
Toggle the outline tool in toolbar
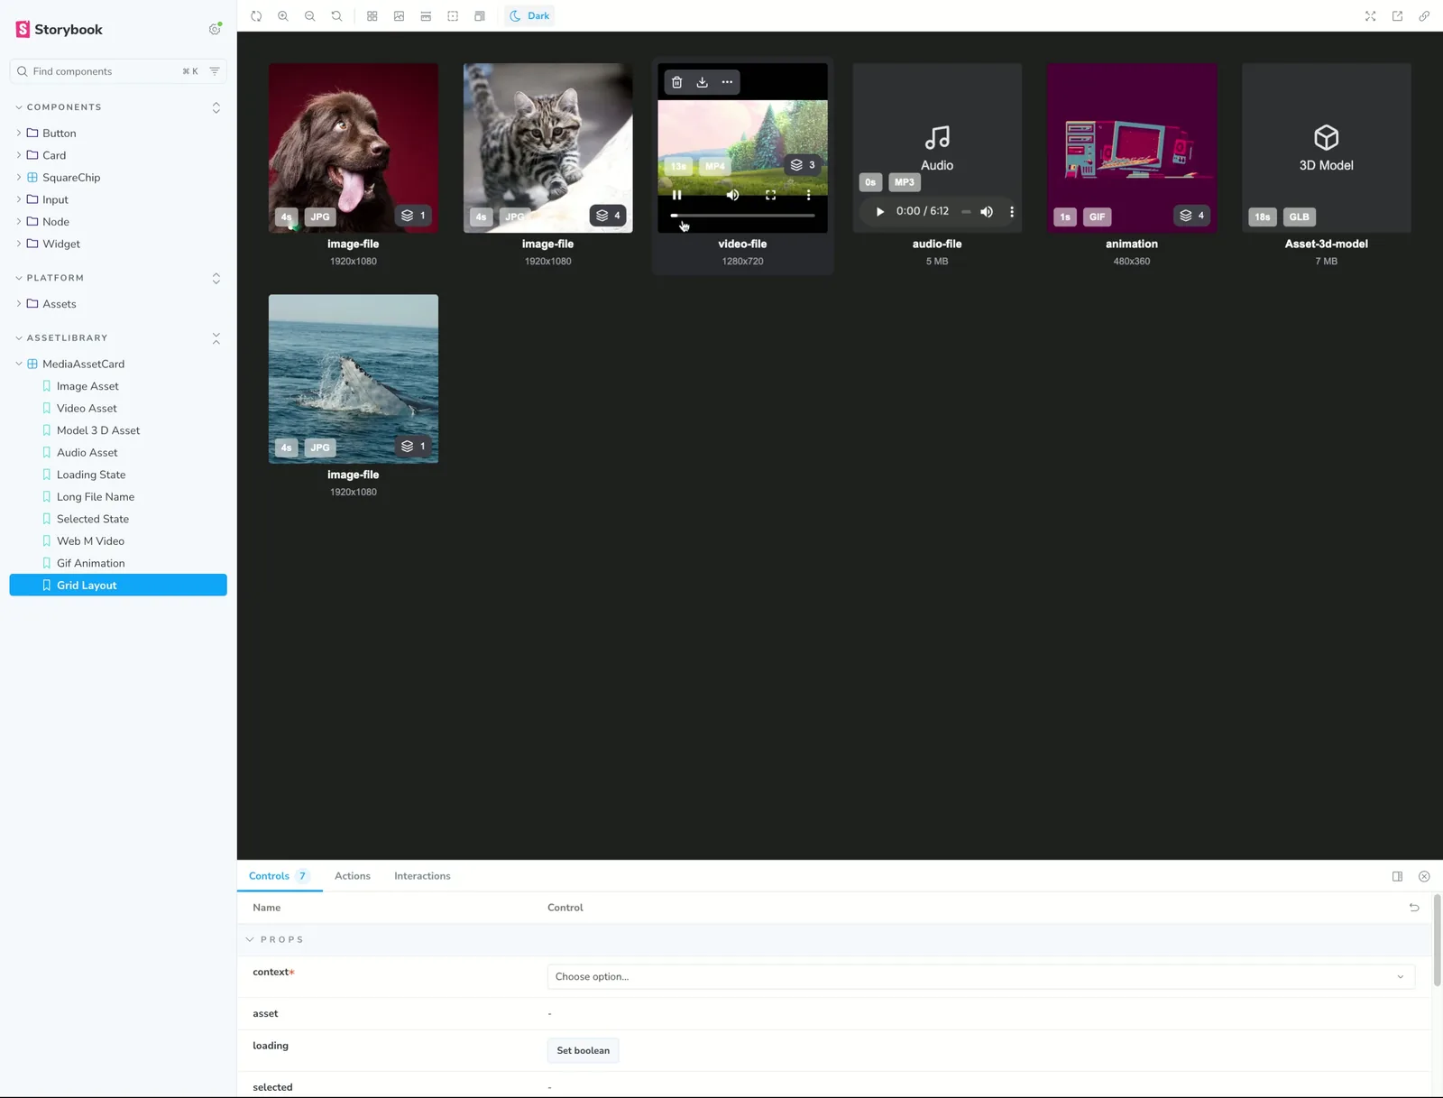pyautogui.click(x=453, y=16)
